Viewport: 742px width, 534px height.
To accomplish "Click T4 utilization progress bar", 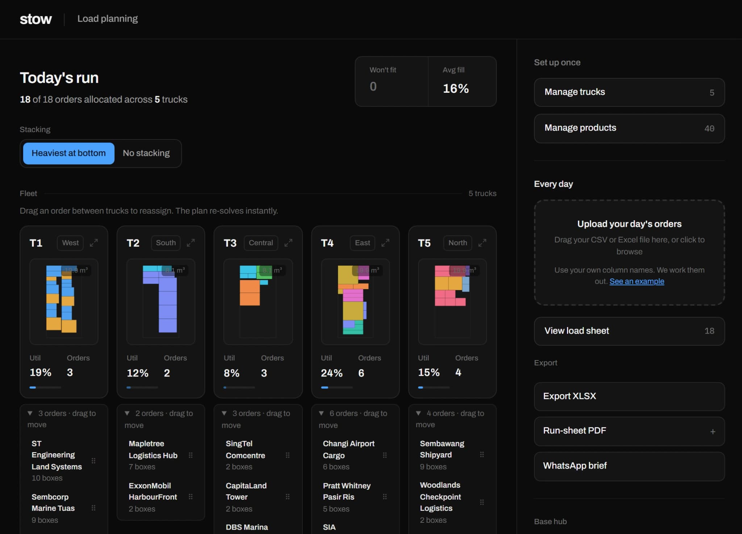I will point(337,387).
